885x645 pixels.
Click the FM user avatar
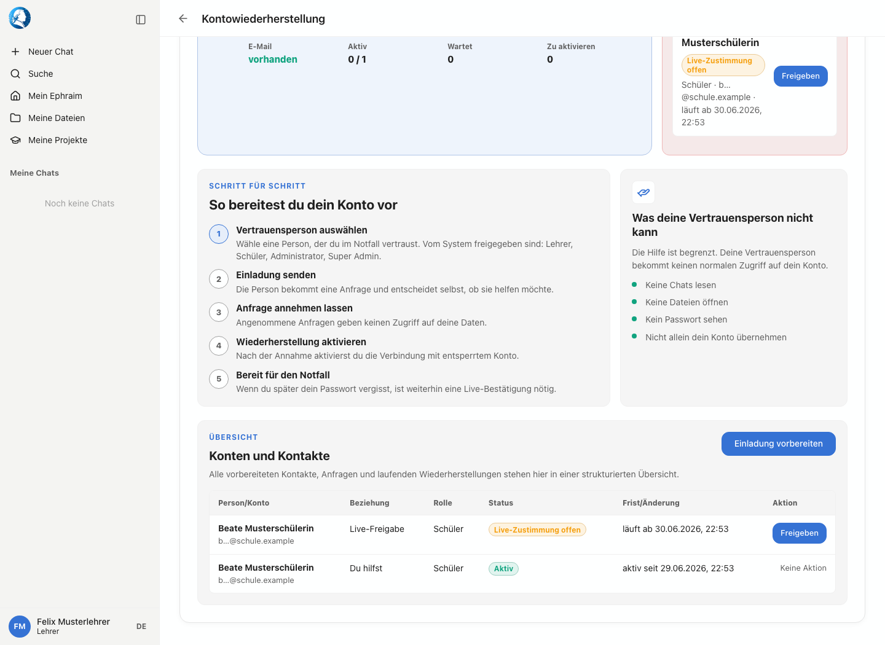click(x=20, y=627)
